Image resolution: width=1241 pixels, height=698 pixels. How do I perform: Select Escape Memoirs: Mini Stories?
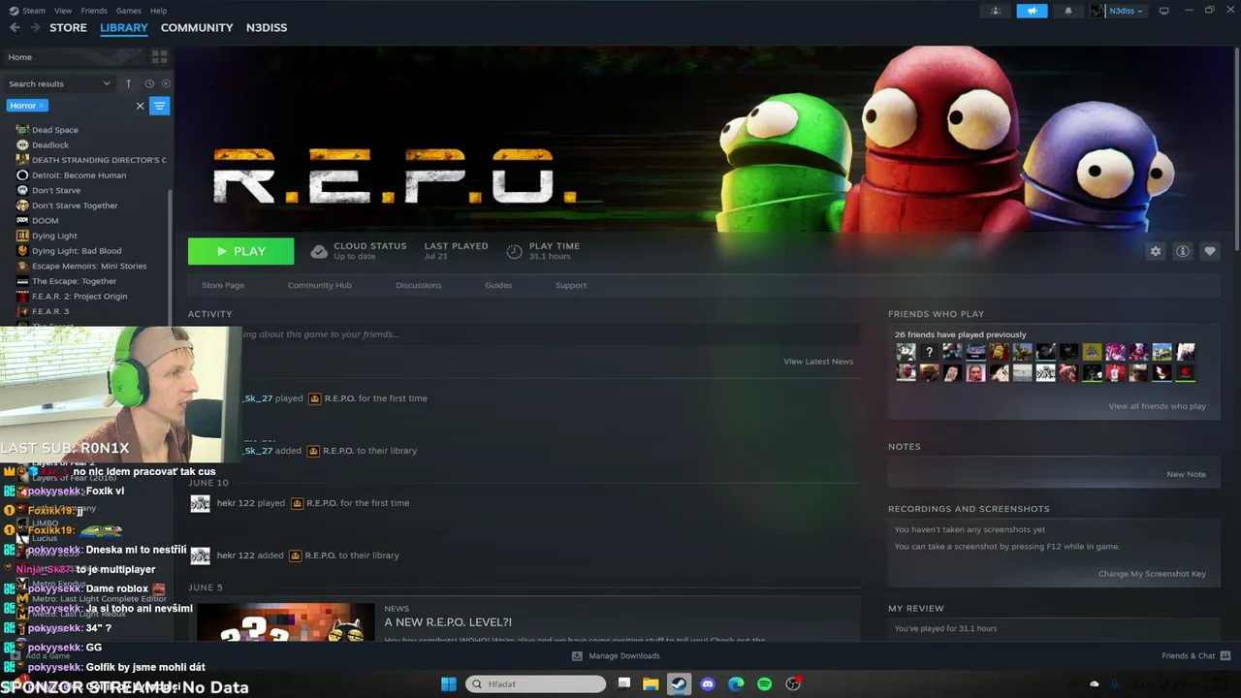coord(89,266)
